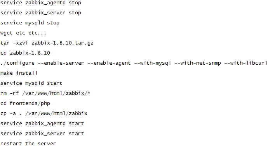Click the 'service zabbix_agentd start' line
Viewport: 268px width, 146px height.
[42, 124]
